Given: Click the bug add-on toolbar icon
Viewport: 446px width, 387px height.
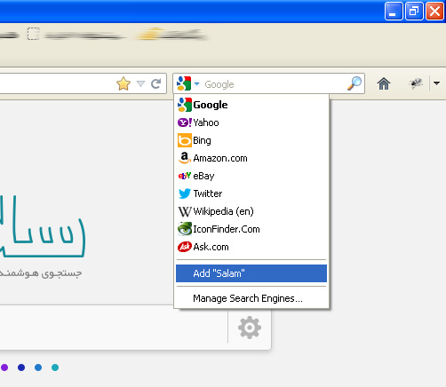Looking at the screenshot, I should 416,83.
